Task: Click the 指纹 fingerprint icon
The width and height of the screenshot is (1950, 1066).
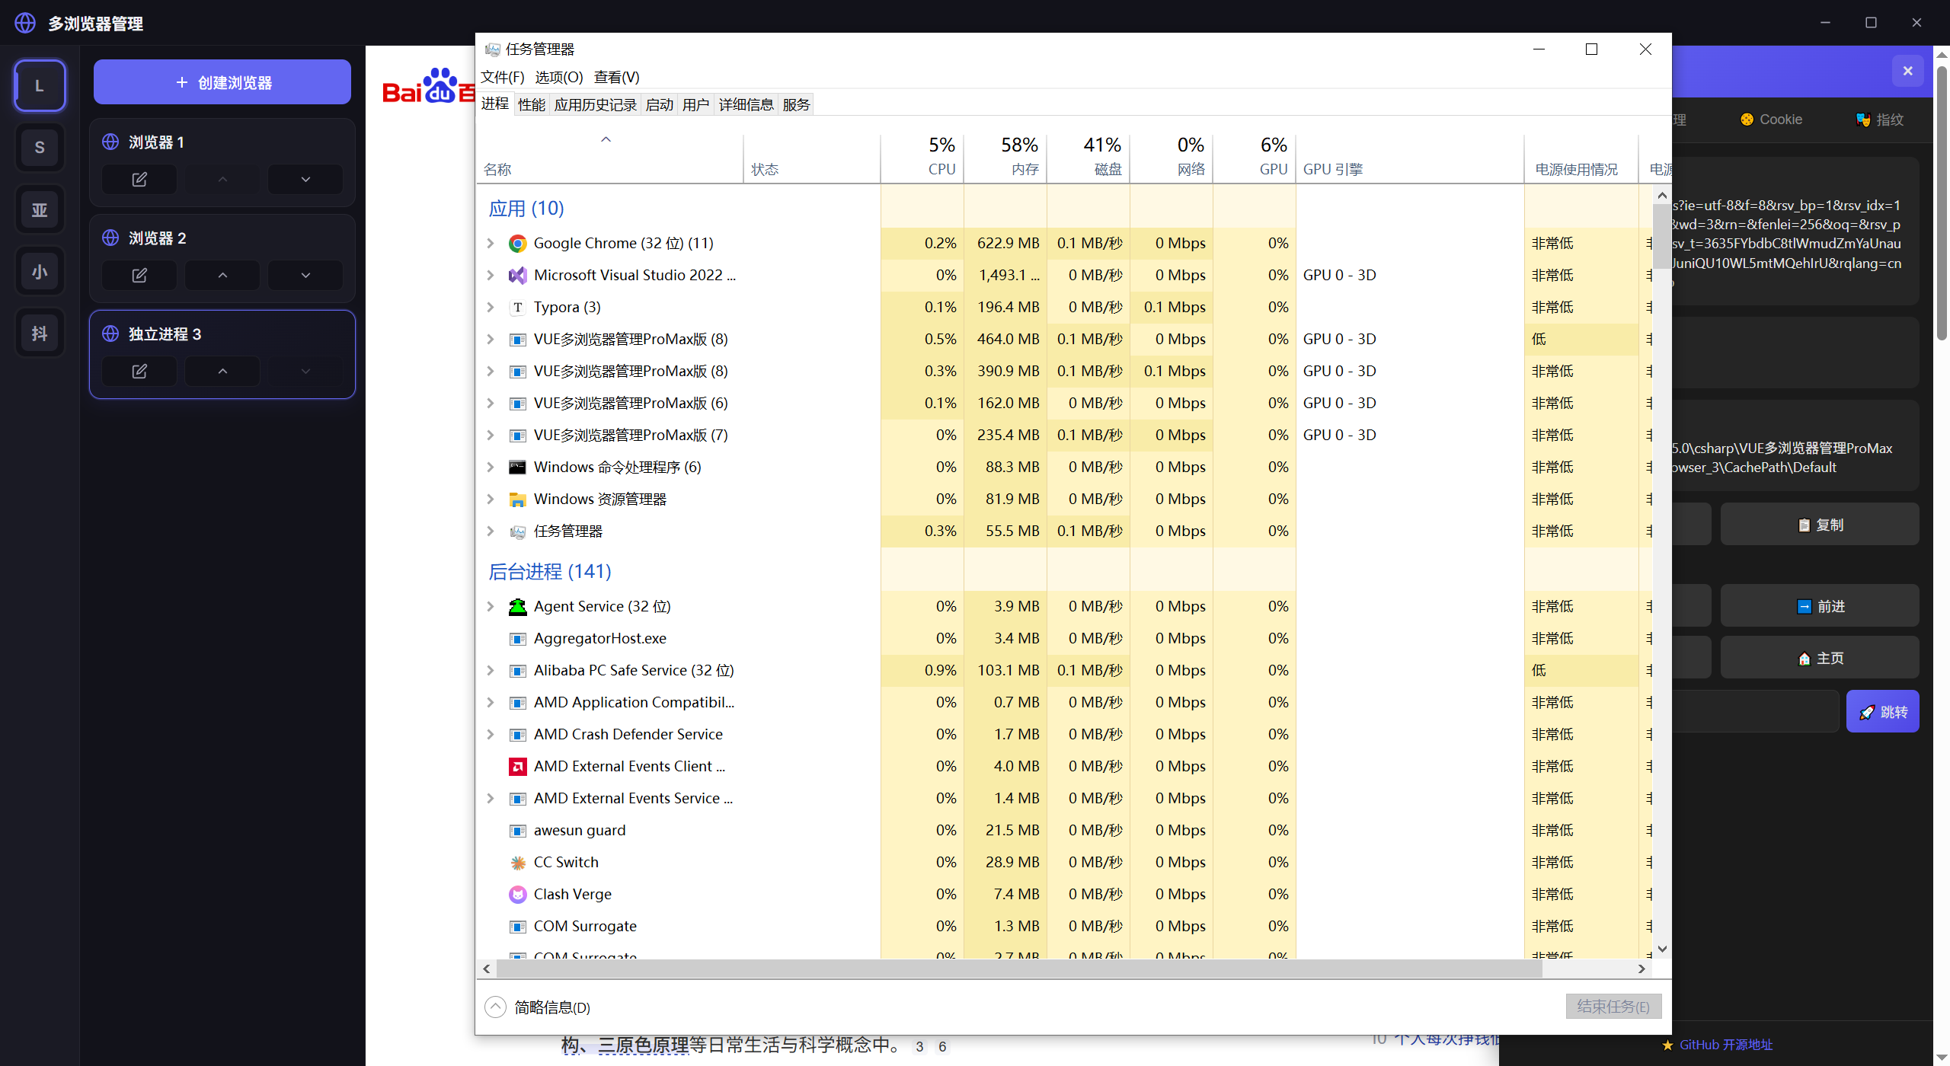Action: tap(1864, 119)
